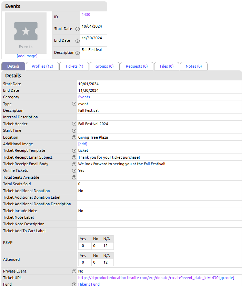Click help icon for Ticket Receipt Email Body
Screen dimensions: 242x286
[74, 164]
